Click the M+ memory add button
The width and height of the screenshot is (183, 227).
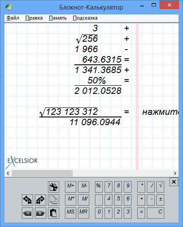point(71,187)
